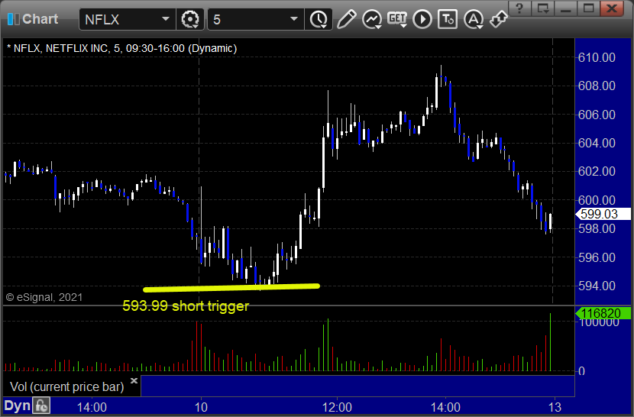
Task: Click the date label 10 on time axis
Action: [x=201, y=407]
